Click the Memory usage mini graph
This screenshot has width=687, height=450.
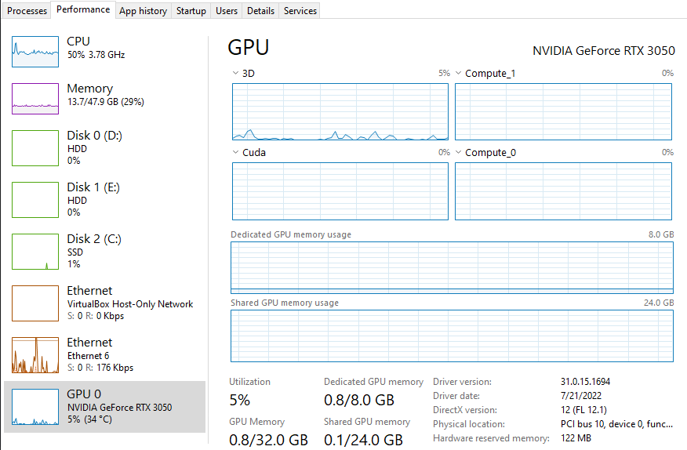click(x=35, y=99)
